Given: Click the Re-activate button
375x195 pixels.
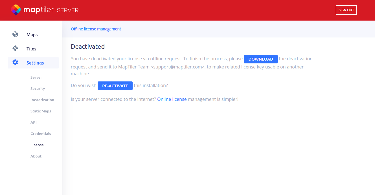Looking at the screenshot, I should [115, 86].
